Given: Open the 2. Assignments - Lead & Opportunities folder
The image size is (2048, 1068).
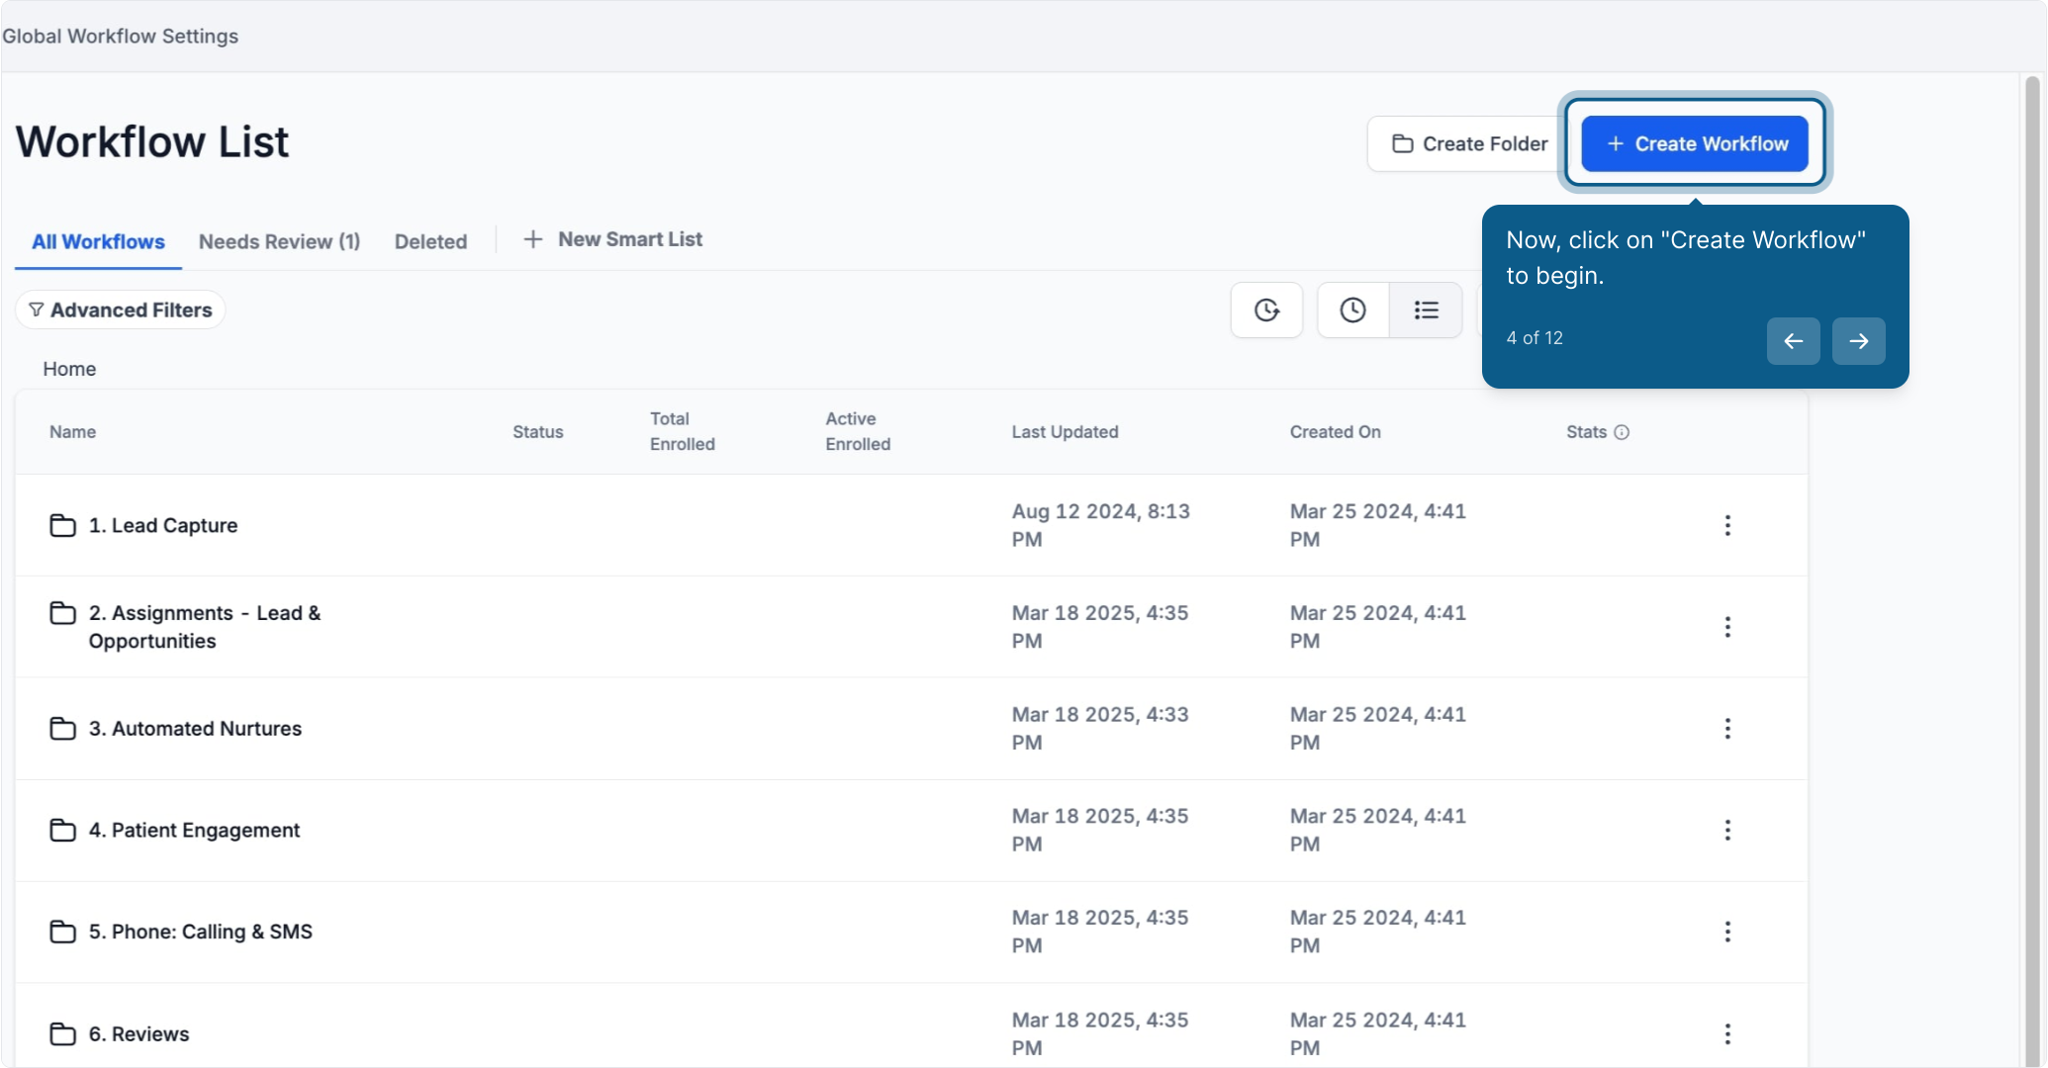Looking at the screenshot, I should click(205, 627).
